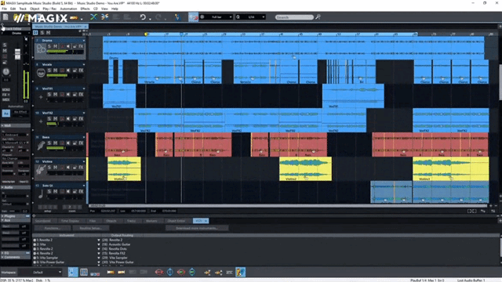Image resolution: width=502 pixels, height=282 pixels.
Task: Toggle monitoring speaker on VoxFX1 track
Action: (x=68, y=94)
